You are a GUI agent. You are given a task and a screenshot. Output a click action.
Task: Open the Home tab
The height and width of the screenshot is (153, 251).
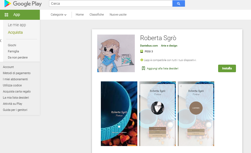coord(80,15)
